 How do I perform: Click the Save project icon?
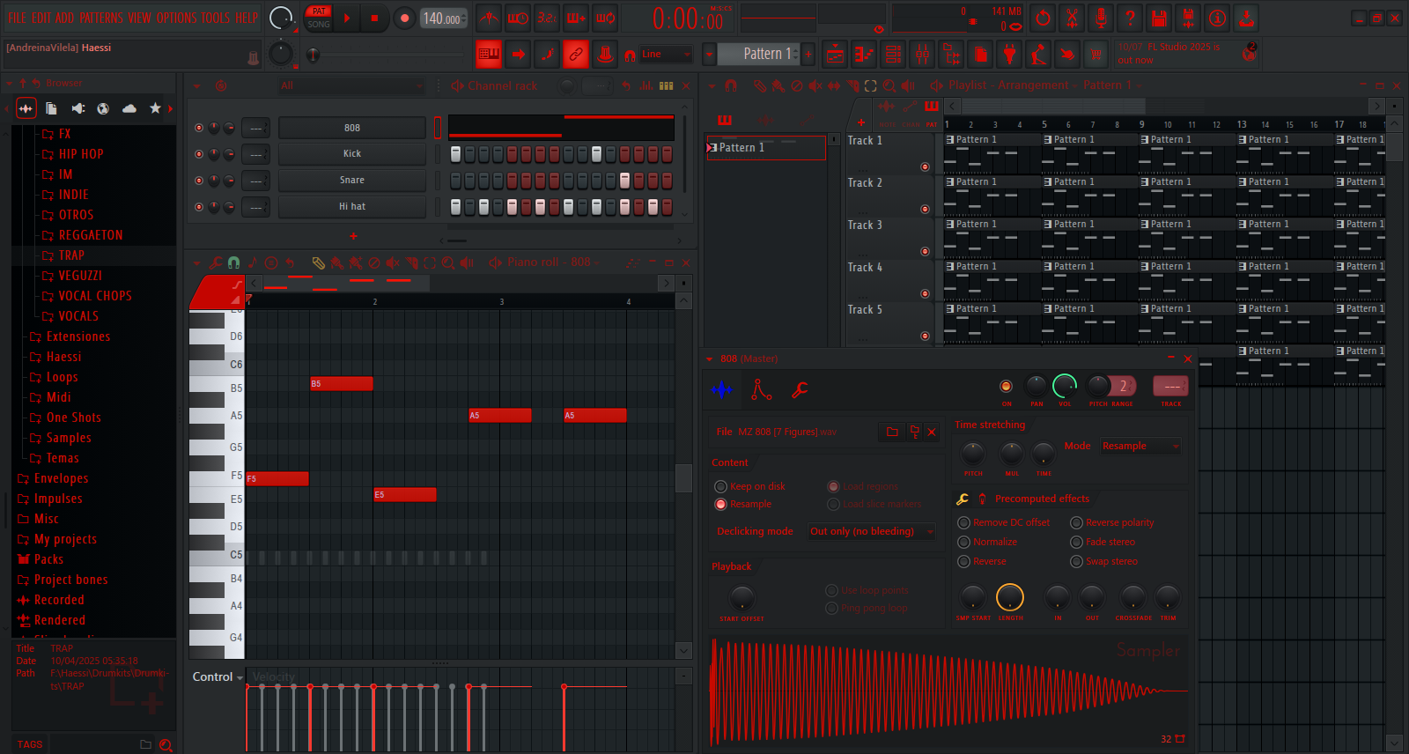point(1159,18)
